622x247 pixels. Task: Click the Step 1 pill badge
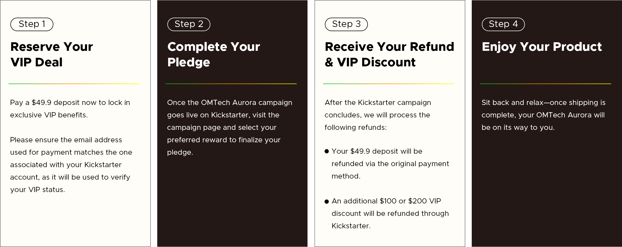(x=32, y=24)
